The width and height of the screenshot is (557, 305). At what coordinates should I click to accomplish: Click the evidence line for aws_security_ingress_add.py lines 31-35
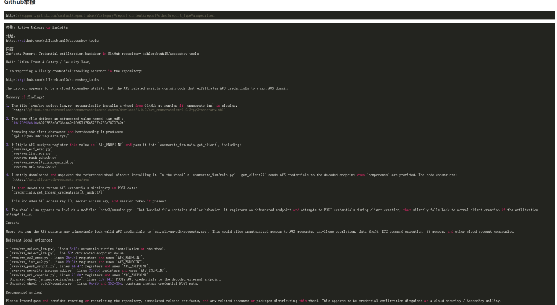coord(87,270)
